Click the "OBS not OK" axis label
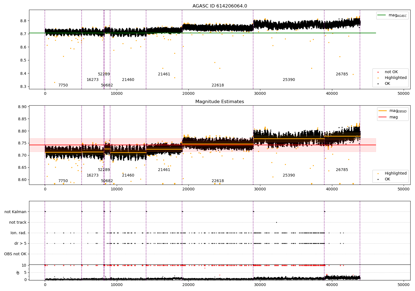This screenshot has width=415, height=291. coord(15,254)
